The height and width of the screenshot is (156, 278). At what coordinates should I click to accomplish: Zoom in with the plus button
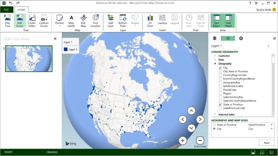tap(183, 141)
